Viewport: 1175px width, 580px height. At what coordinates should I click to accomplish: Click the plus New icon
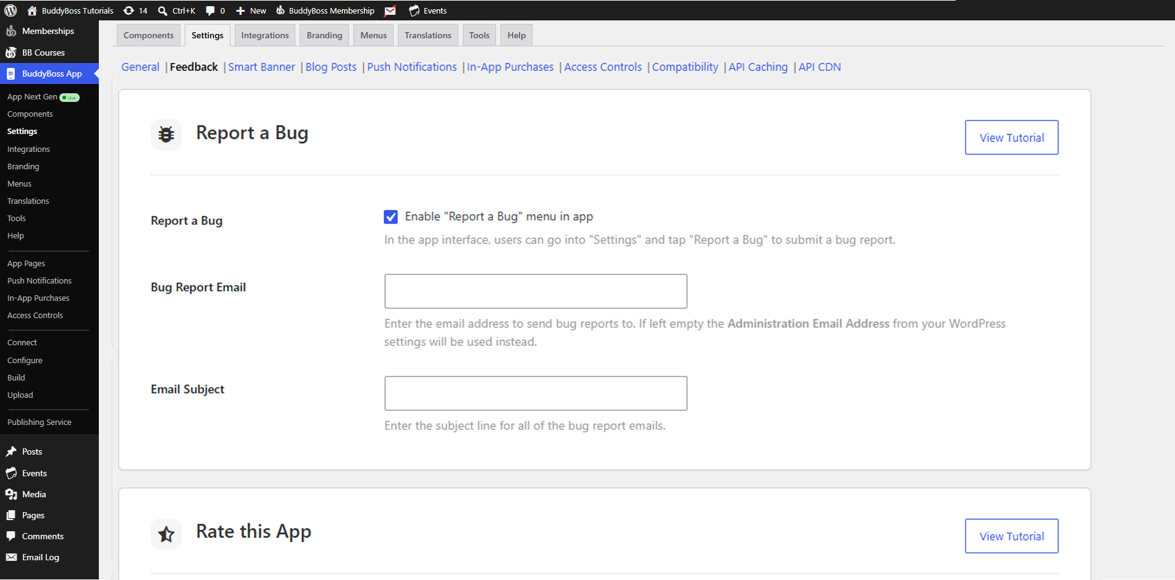pos(241,11)
